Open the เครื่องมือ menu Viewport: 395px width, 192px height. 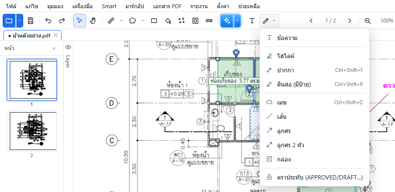(82, 6)
